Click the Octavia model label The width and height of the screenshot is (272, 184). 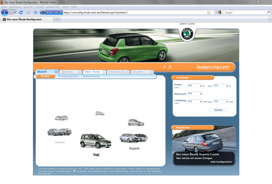click(x=60, y=142)
